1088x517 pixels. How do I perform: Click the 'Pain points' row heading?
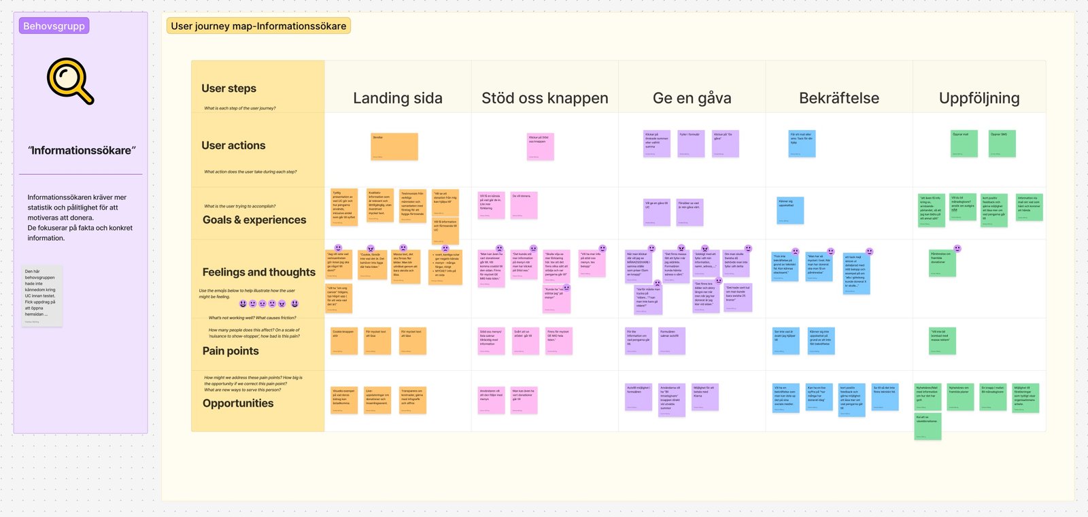coord(231,351)
